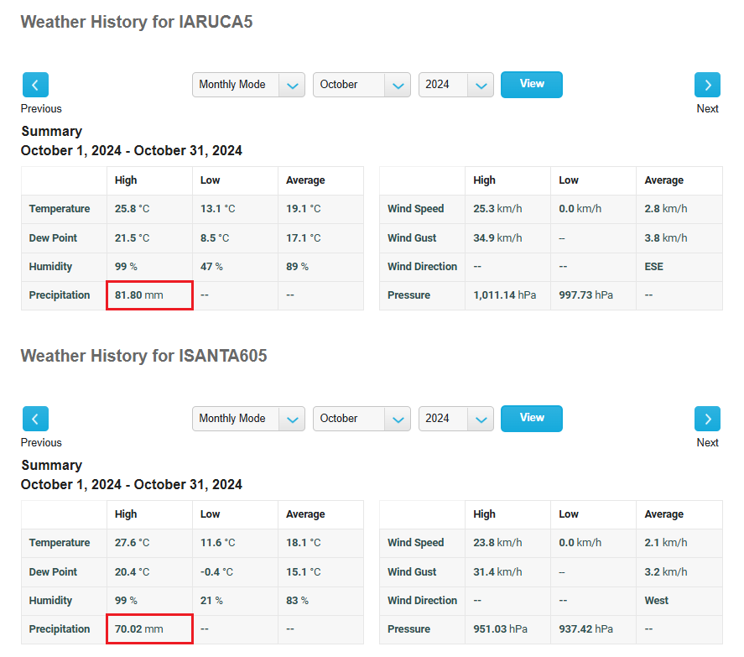
Task: Click the 31.4 km/h wind gust high
Action: tap(497, 572)
